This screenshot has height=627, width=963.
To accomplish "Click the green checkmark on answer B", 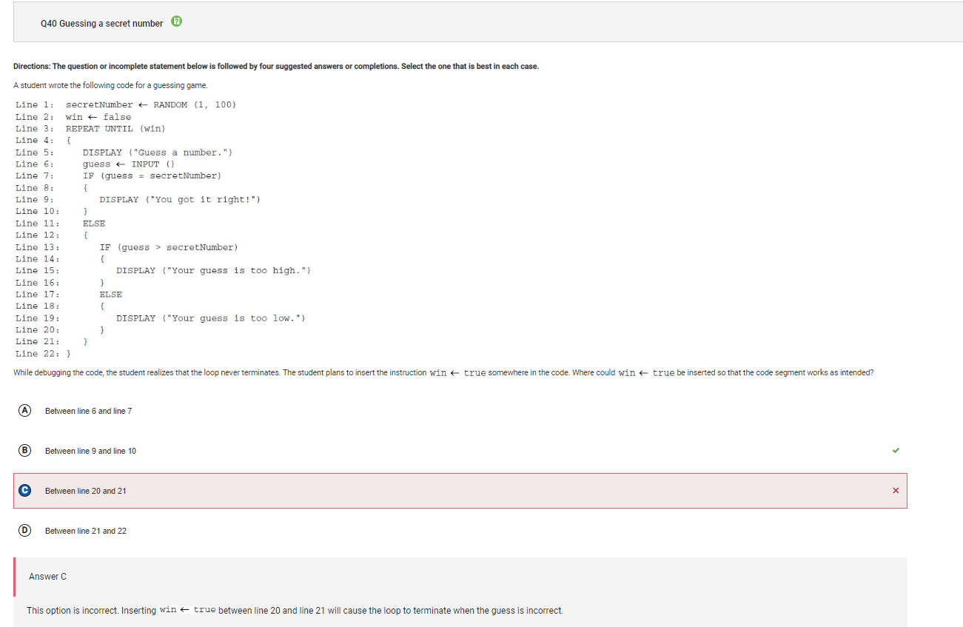I will click(x=896, y=450).
